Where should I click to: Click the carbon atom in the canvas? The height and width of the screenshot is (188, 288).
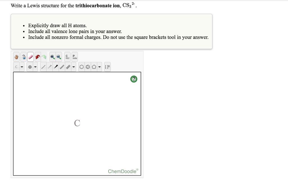point(77,123)
